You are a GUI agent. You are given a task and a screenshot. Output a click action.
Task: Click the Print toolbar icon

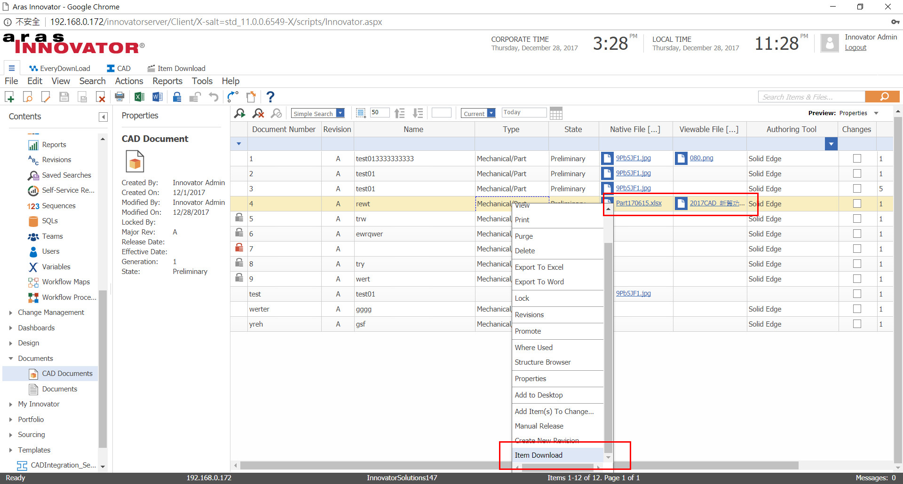click(x=120, y=97)
